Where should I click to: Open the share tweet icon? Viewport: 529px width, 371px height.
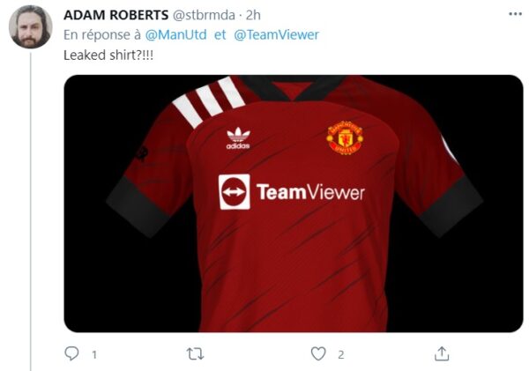click(x=441, y=353)
